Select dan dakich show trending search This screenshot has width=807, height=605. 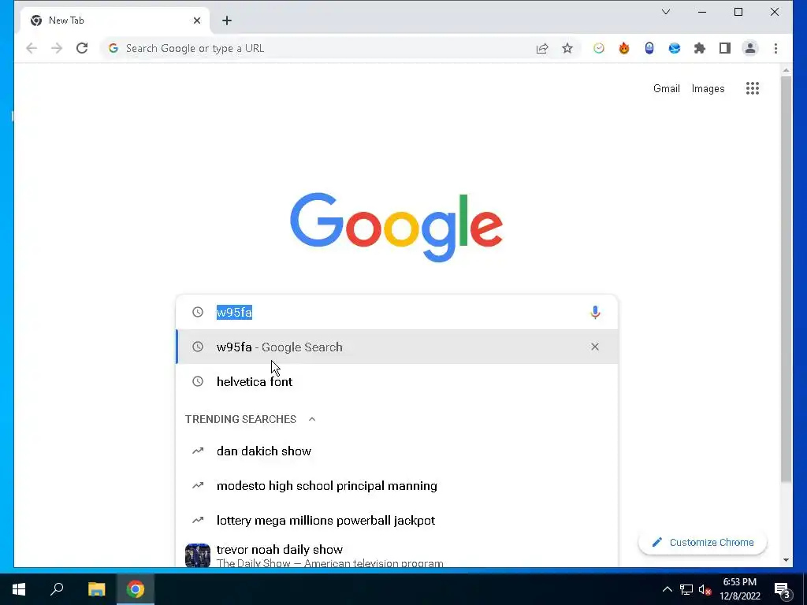coord(397,451)
